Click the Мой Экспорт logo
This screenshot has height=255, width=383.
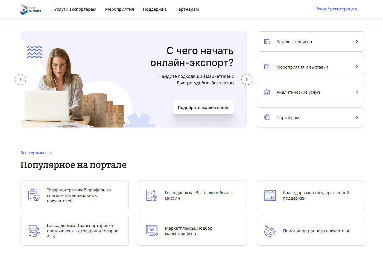[x=31, y=9]
